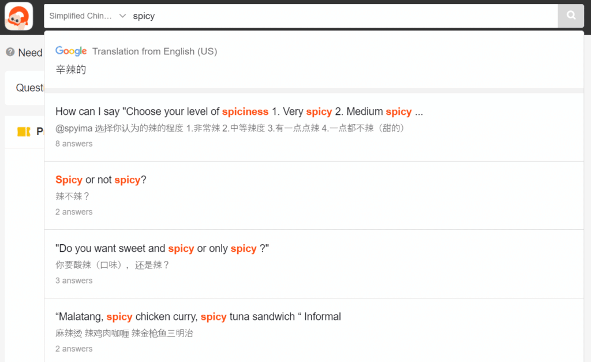Click the "8 answers" count

tap(74, 144)
